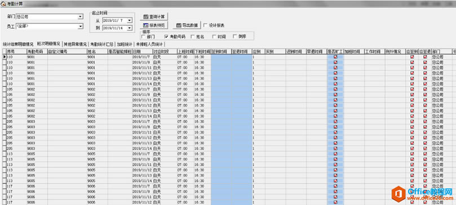Select first row indicator in grid

4,57
